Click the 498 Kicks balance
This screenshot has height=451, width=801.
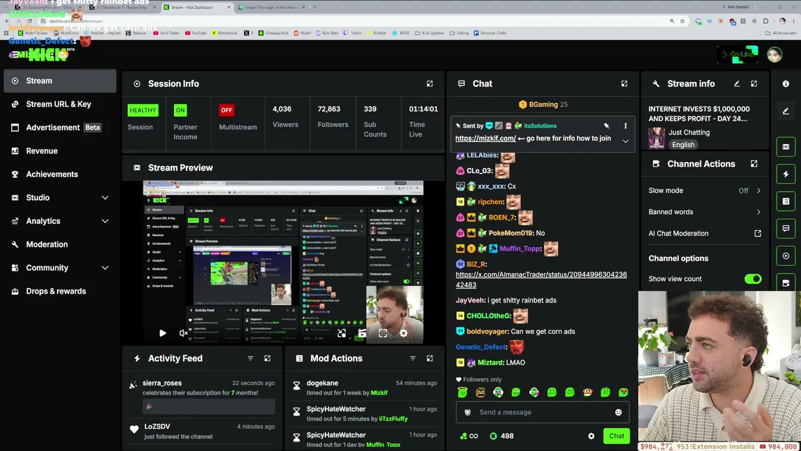pos(501,436)
